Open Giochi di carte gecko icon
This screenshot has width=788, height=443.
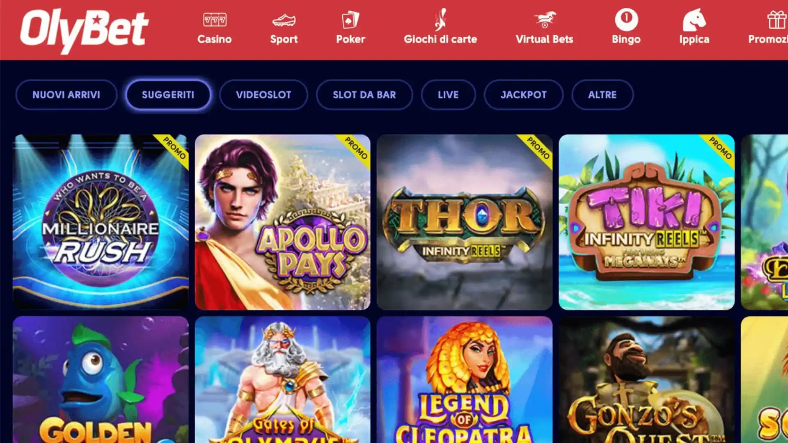440,19
